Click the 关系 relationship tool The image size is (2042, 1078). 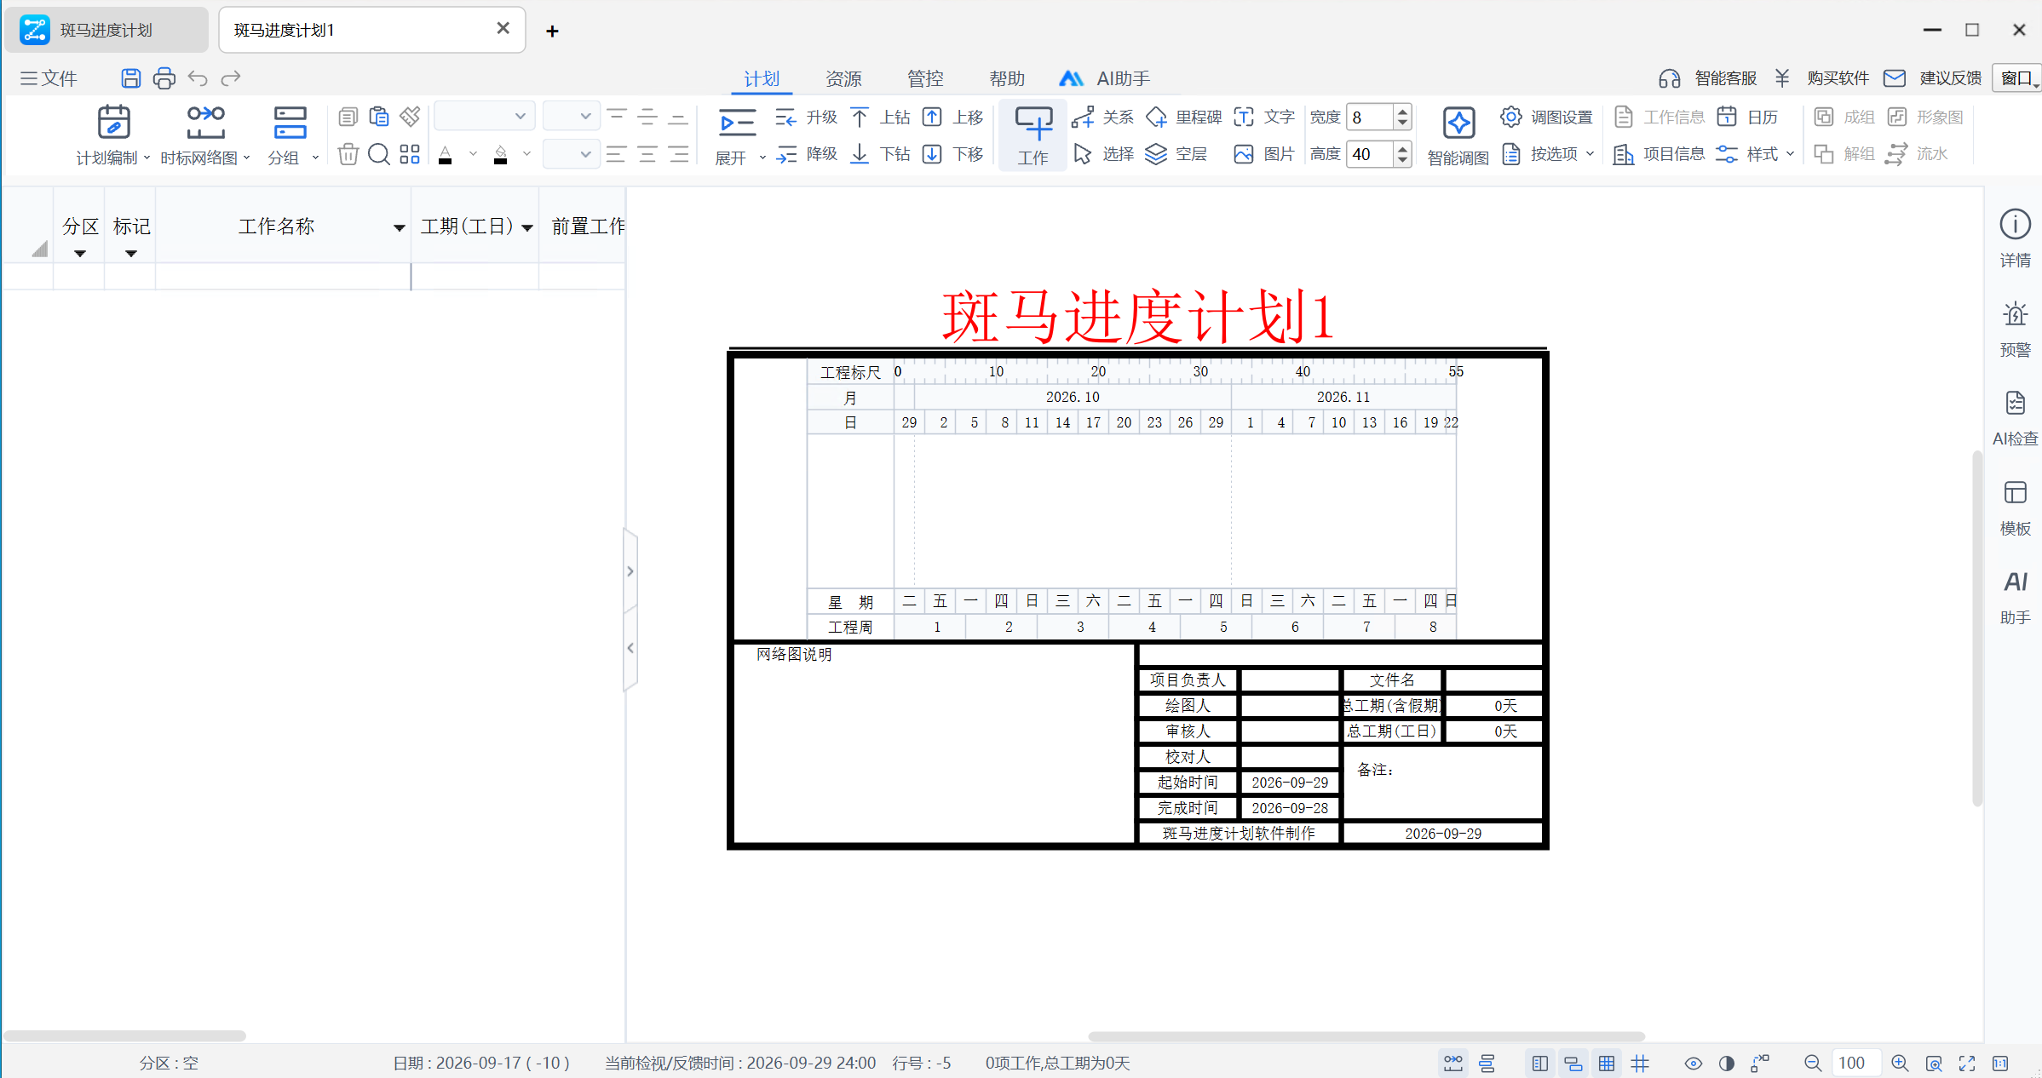pos(1102,117)
